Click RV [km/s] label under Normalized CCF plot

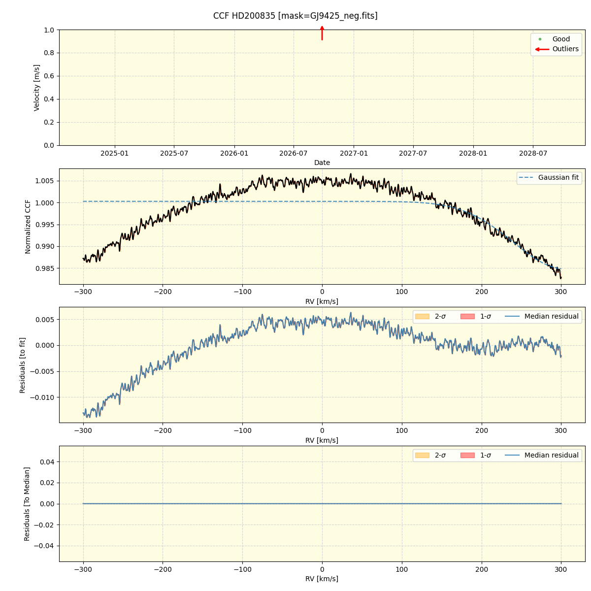coord(322,301)
